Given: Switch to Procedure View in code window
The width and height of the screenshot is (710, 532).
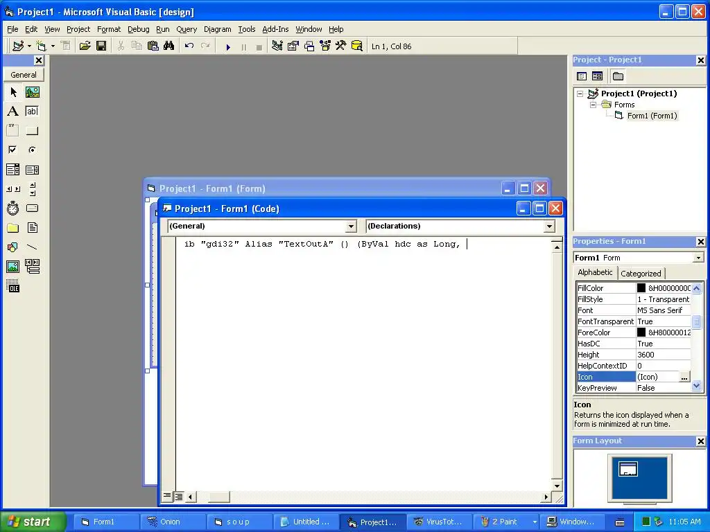Looking at the screenshot, I should [167, 496].
